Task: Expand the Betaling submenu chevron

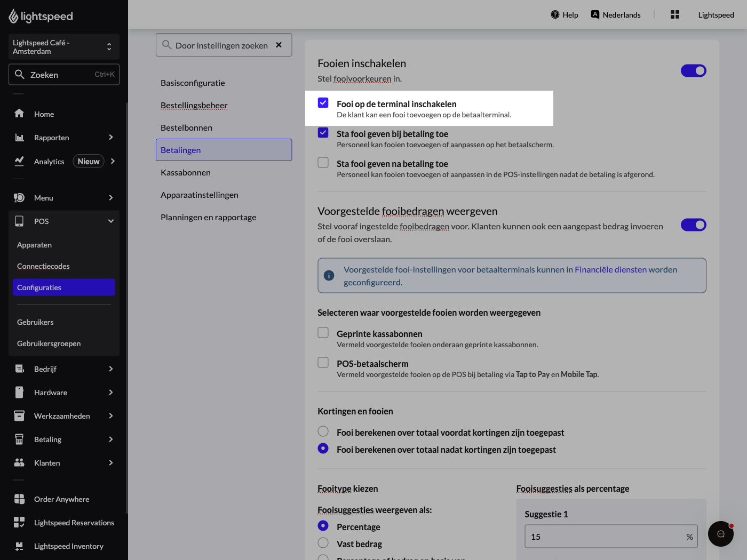Action: coord(111,439)
